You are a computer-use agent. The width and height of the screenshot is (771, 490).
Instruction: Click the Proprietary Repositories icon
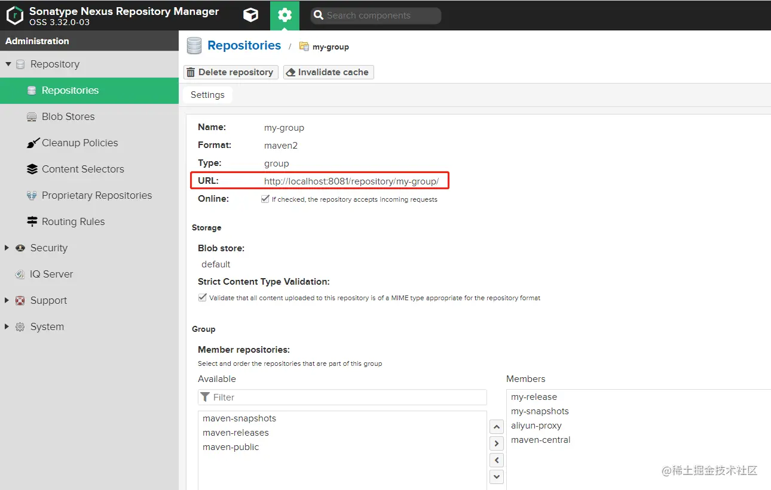pyautogui.click(x=32, y=196)
